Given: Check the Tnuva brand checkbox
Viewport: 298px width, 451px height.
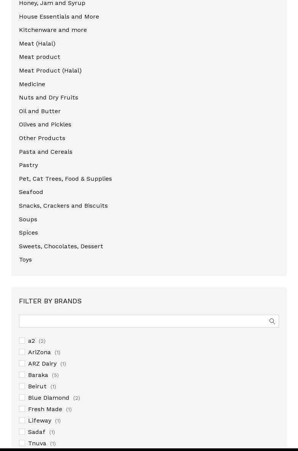Looking at the screenshot, I should point(22,443).
